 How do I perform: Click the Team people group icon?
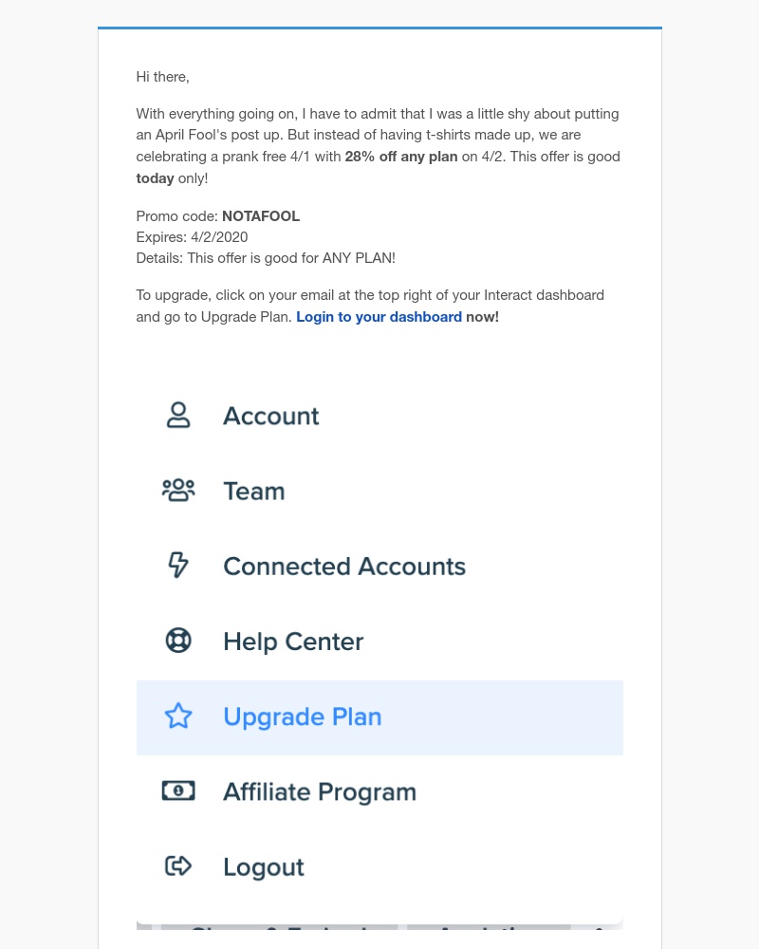[x=178, y=491]
